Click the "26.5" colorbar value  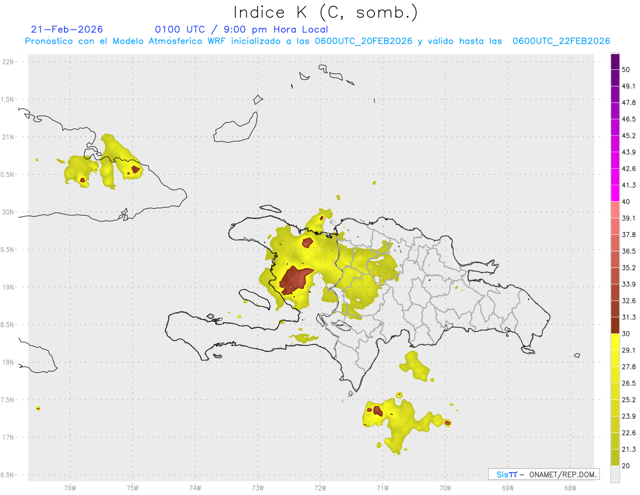(629, 383)
